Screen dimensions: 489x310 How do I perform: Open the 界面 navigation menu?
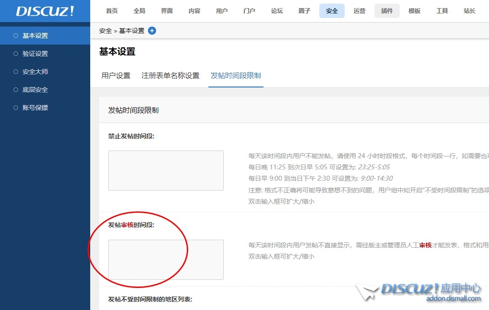coord(167,11)
